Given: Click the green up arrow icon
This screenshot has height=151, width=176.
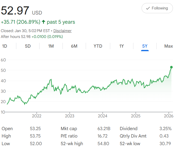Looking at the screenshot, I should tap(43, 22).
